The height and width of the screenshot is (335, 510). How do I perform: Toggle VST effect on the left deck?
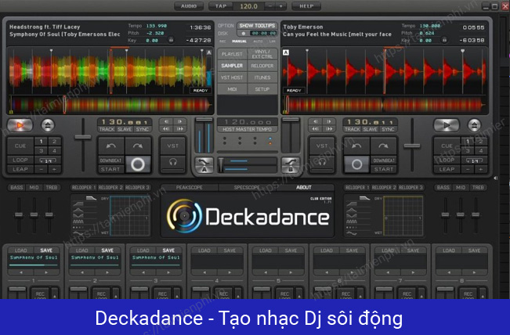tap(172, 146)
